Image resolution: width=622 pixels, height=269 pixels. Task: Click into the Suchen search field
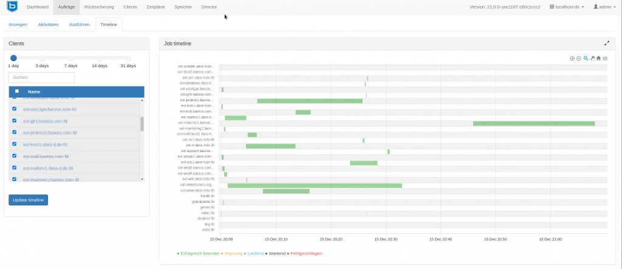[42, 78]
